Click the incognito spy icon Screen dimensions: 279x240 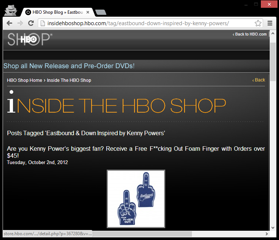[11, 10]
